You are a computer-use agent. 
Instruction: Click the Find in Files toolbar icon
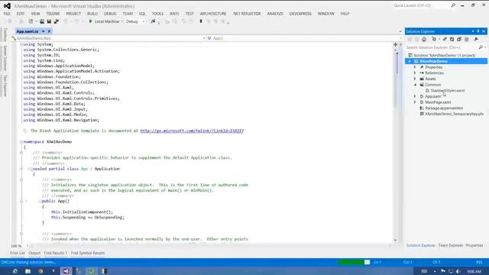(x=153, y=21)
